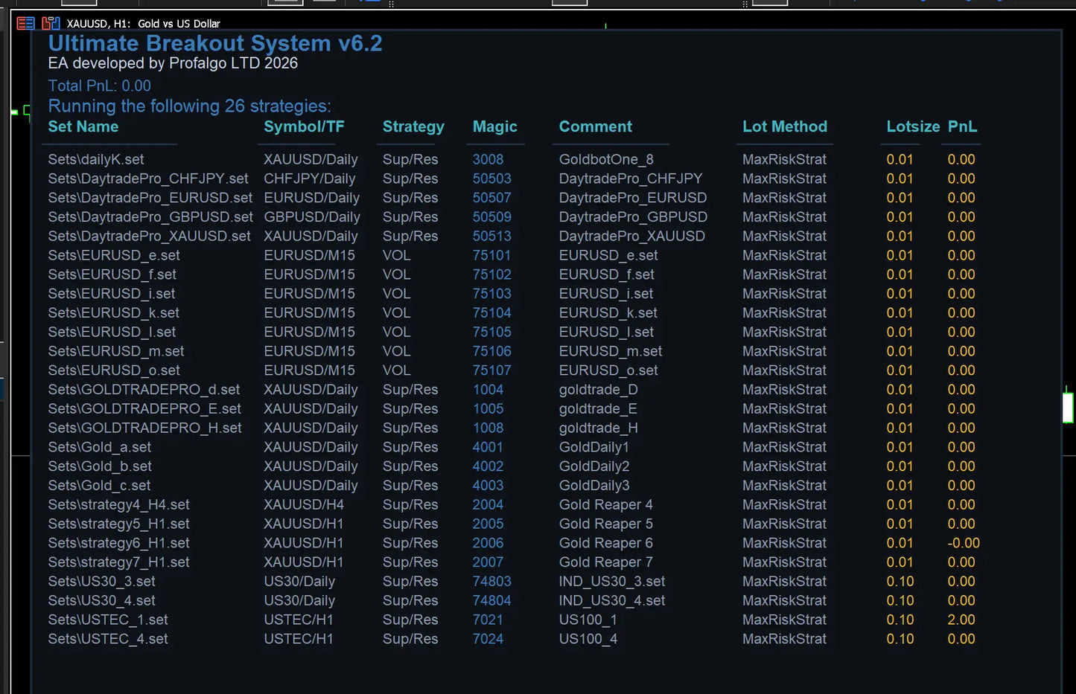The image size is (1076, 694).
Task: Click the Sets\EURUSD_k.set name
Action: tap(114, 312)
